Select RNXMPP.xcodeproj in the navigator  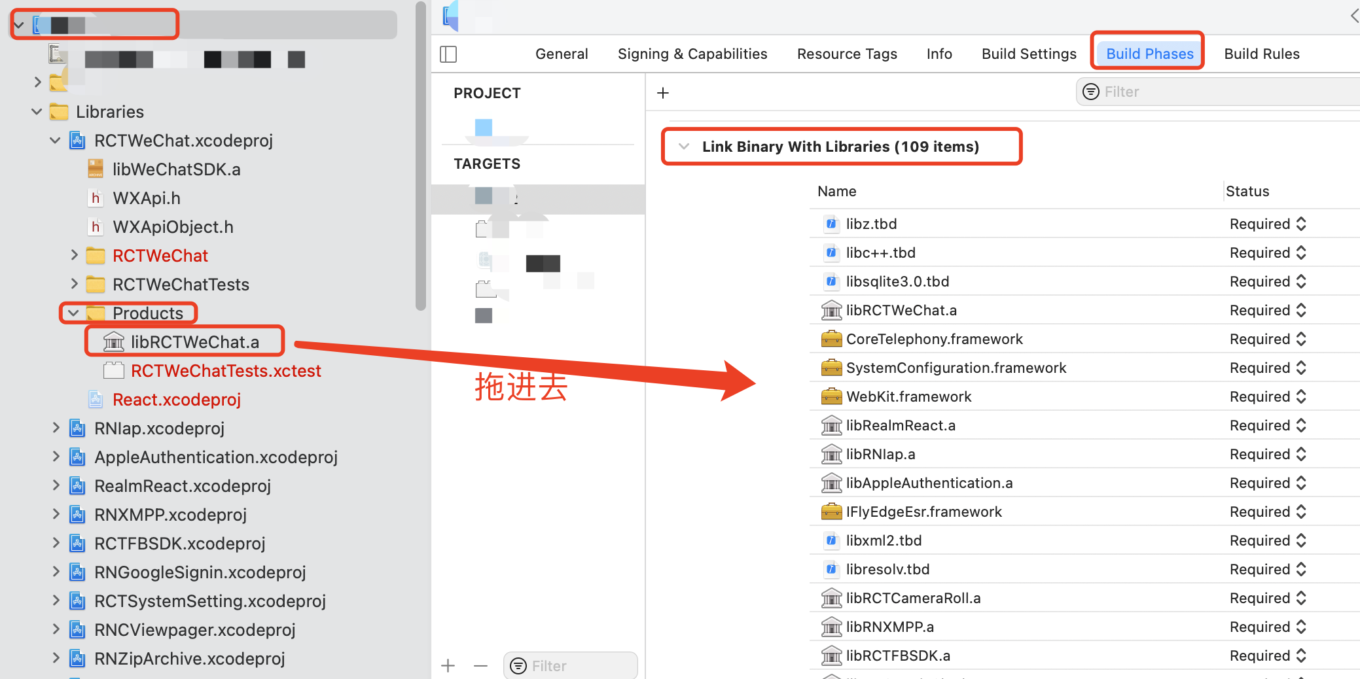(170, 515)
